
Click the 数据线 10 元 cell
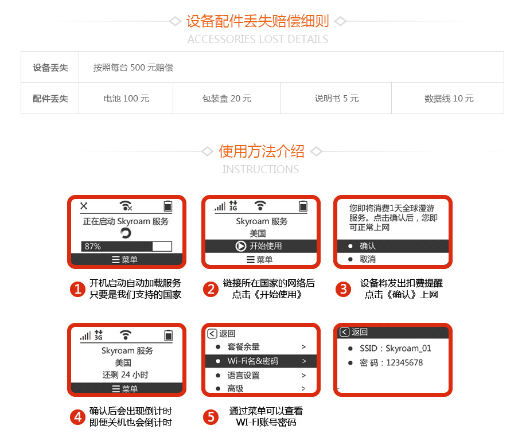(x=448, y=99)
